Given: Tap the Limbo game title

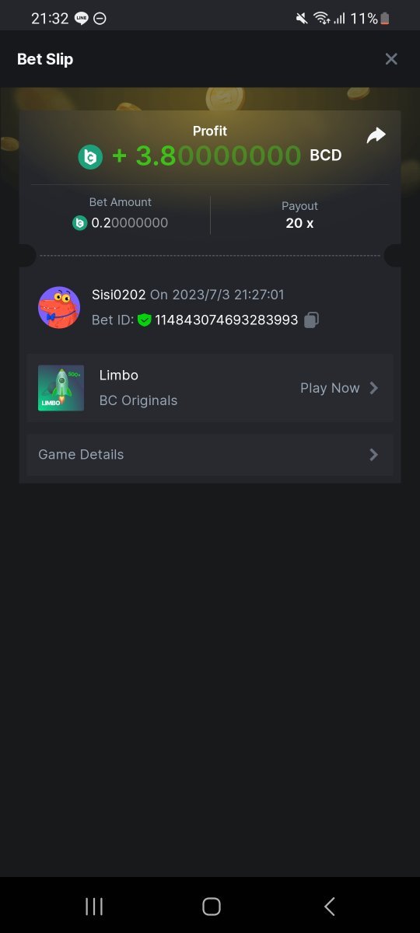Looking at the screenshot, I should tap(119, 375).
